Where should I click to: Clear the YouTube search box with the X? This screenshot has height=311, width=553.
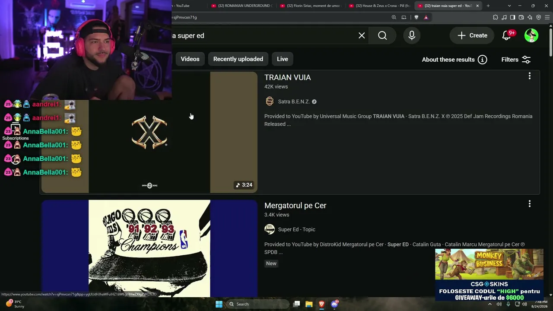362,35
